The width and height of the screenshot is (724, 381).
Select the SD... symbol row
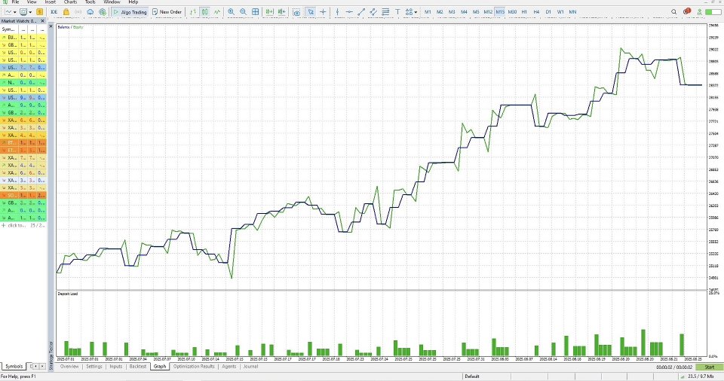pos(23,195)
